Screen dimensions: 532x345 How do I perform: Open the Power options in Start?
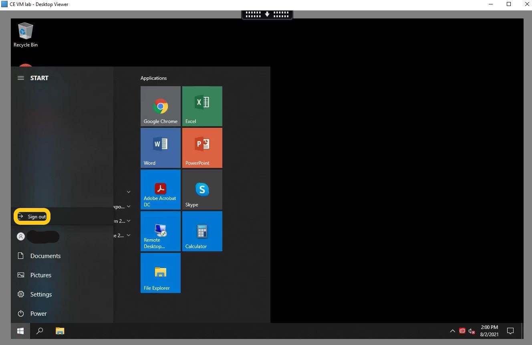coord(62,313)
